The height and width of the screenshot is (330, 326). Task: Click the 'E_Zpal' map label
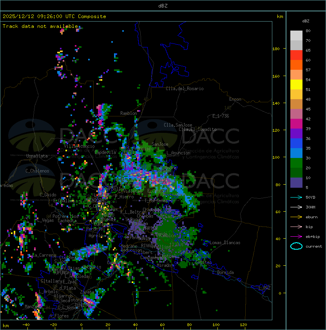click(x=70, y=281)
